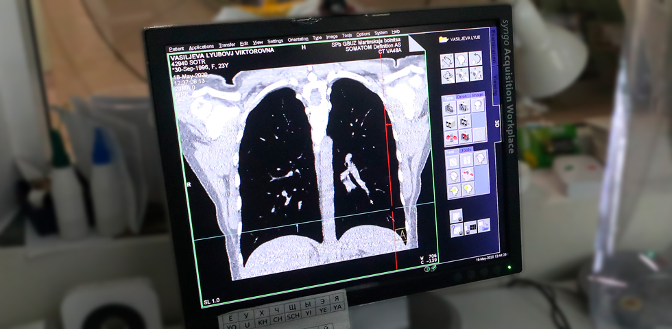Image resolution: width=672 pixels, height=329 pixels.
Task: Open the Type menu
Action: click(x=317, y=38)
